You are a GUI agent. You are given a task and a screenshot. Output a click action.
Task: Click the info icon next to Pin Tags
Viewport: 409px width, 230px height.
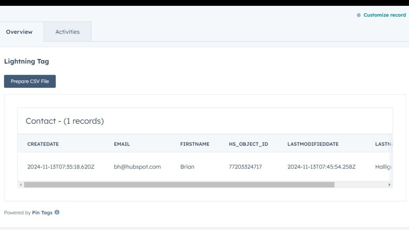coord(57,212)
